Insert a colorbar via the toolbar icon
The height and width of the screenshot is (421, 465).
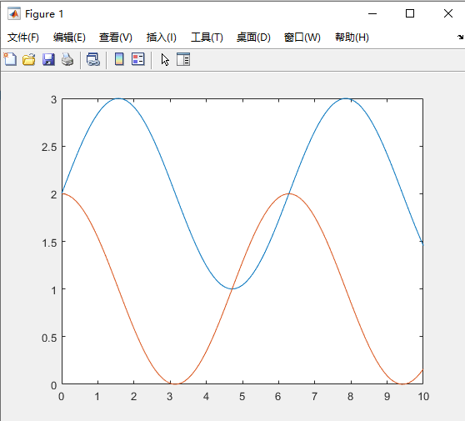click(x=119, y=59)
